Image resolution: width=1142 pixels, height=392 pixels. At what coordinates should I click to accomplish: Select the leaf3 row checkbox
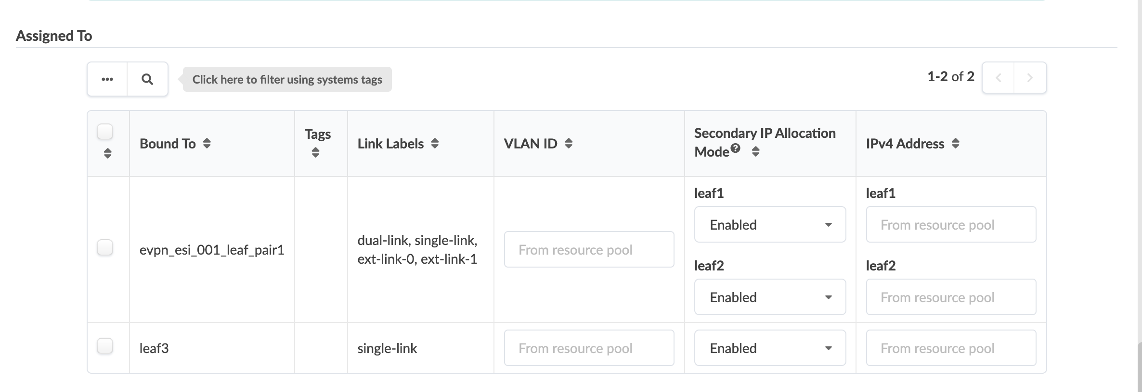[x=105, y=346]
